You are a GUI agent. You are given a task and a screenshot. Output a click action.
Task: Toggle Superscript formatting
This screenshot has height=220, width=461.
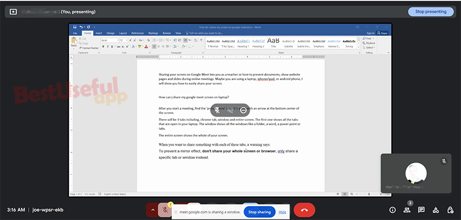pos(127,47)
